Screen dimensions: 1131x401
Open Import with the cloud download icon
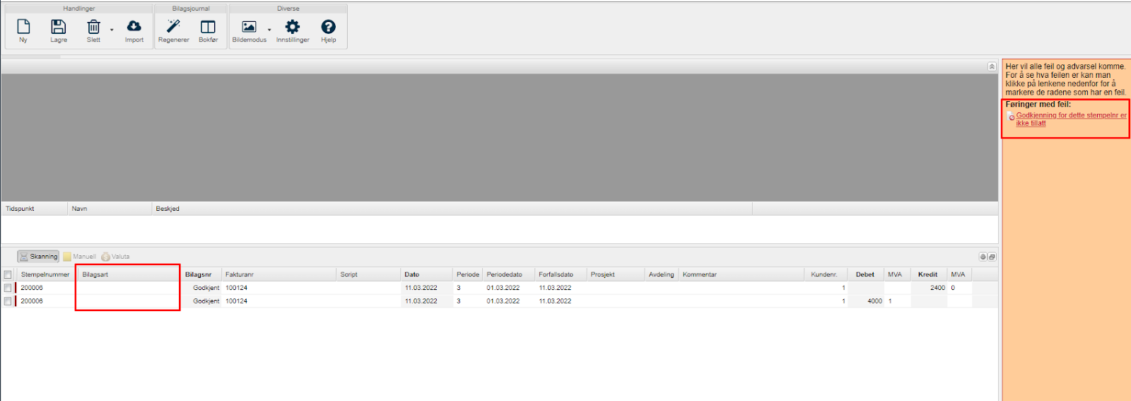tap(134, 28)
